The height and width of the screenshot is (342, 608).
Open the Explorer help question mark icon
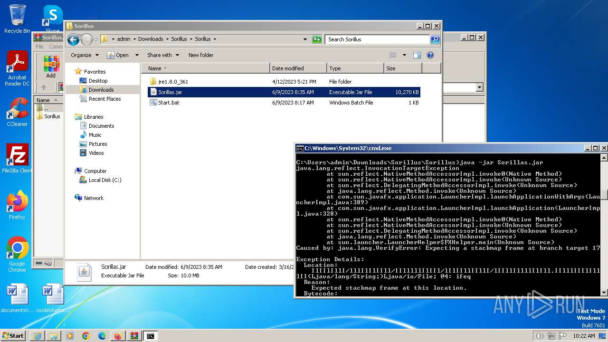(430, 55)
